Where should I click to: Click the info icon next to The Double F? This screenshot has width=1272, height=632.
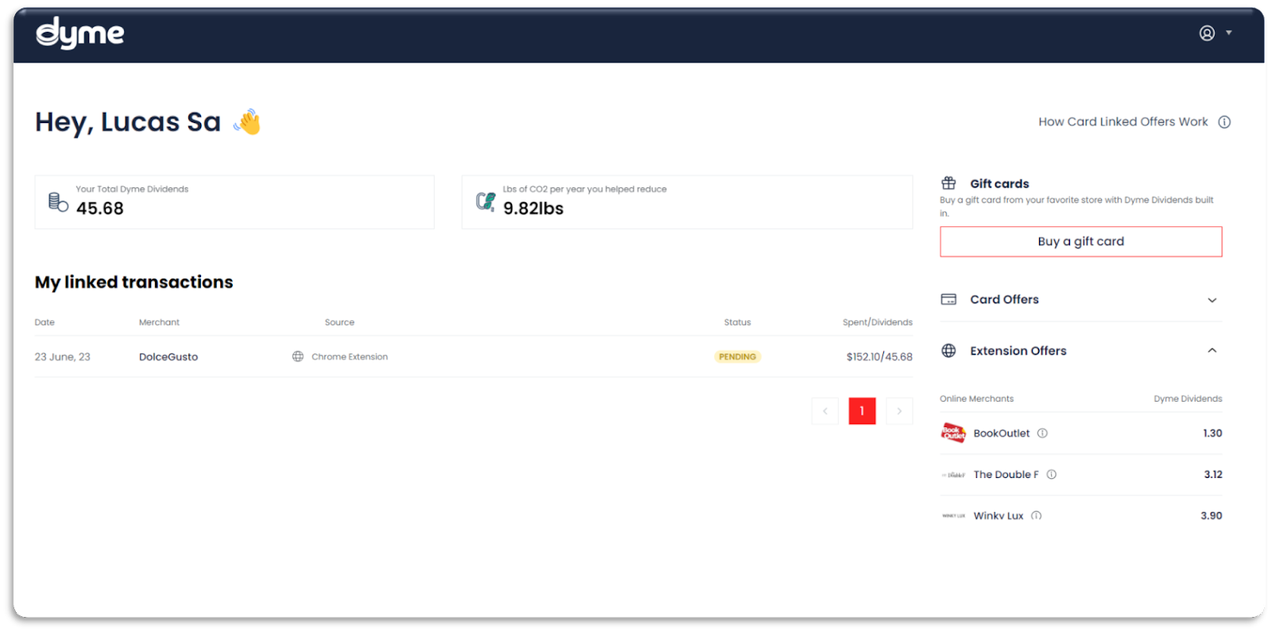(x=1051, y=475)
